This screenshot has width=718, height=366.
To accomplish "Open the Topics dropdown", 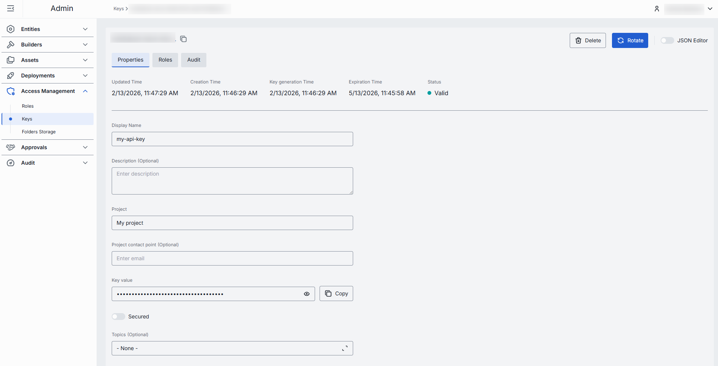I will coord(232,348).
